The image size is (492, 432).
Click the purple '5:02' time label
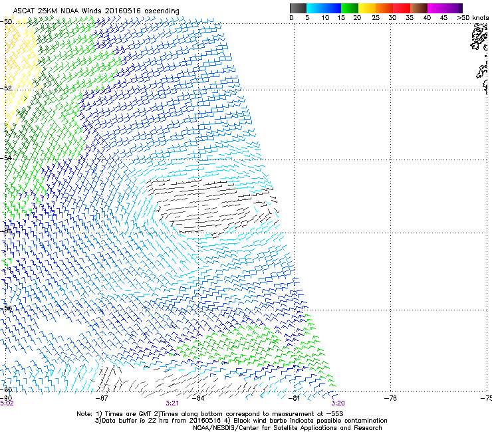[x=7, y=403]
